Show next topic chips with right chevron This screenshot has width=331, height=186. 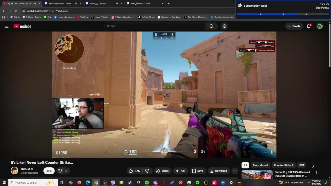(313, 166)
